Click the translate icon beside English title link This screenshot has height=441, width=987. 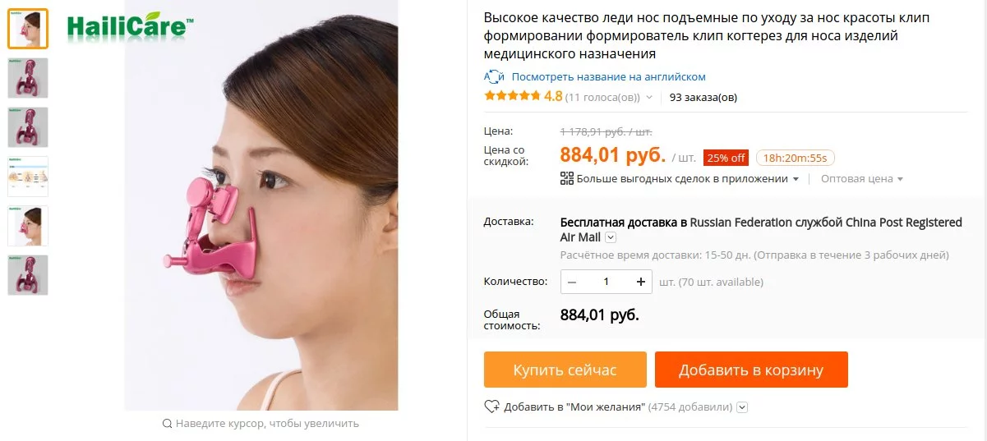(493, 76)
